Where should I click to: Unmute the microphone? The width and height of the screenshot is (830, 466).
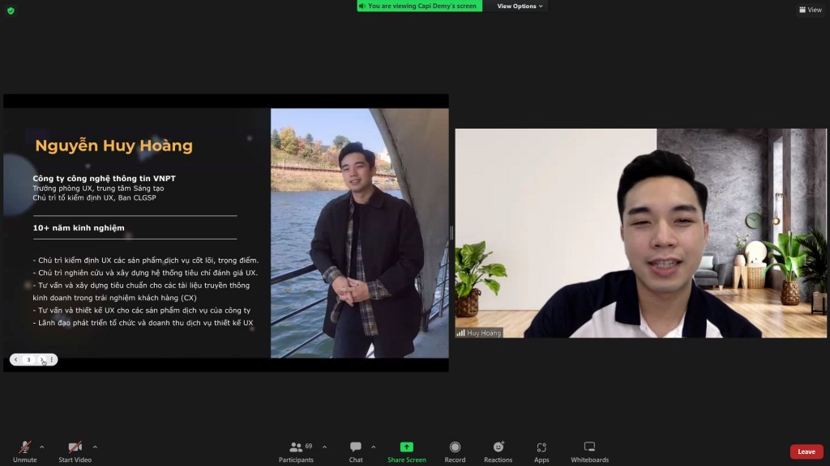(24, 451)
